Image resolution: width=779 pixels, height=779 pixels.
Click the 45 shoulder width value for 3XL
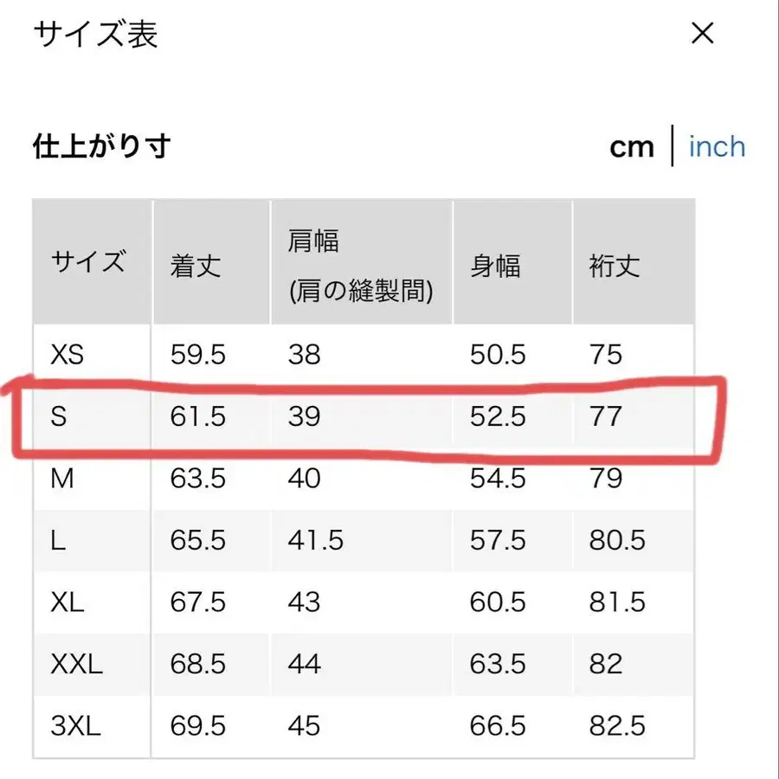coord(305,726)
